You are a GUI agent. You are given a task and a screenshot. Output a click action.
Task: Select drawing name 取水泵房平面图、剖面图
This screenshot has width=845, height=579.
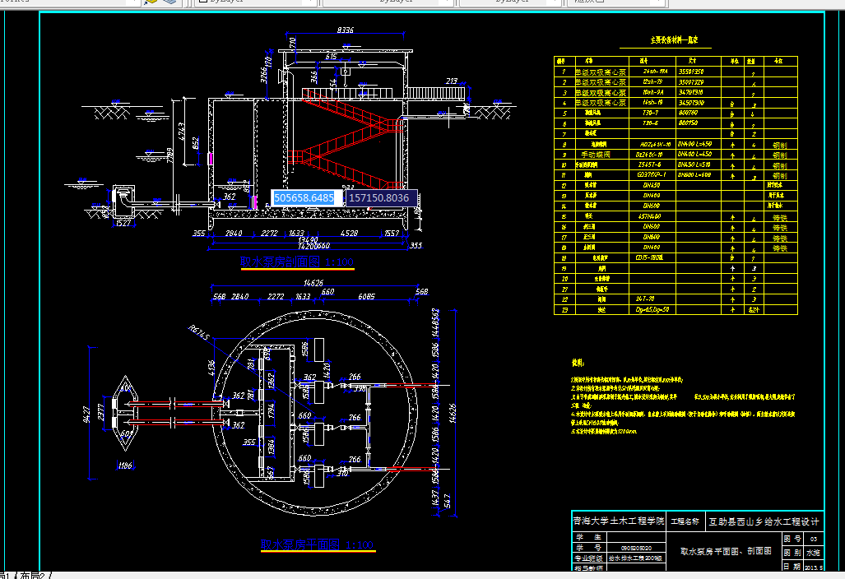[x=726, y=551]
